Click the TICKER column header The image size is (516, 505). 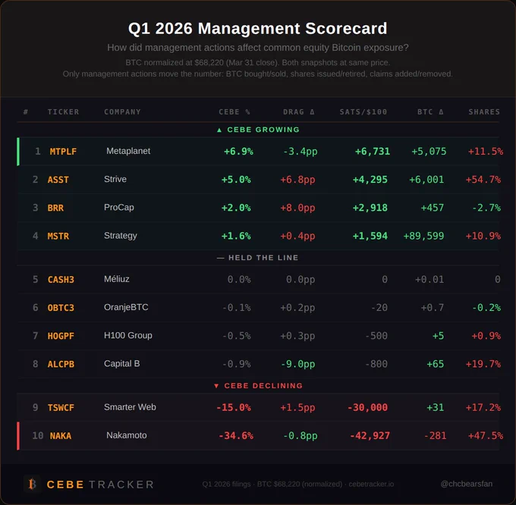coord(63,111)
